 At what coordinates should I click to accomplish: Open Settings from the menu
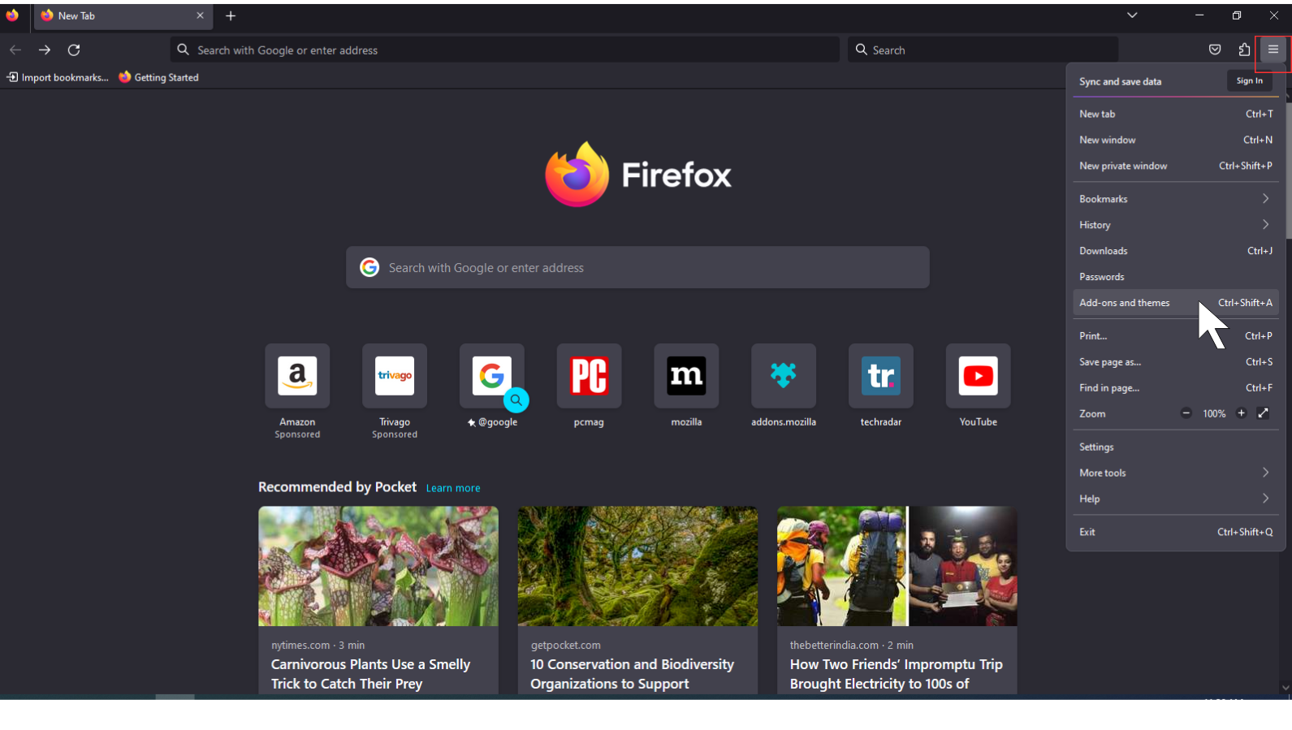pyautogui.click(x=1175, y=447)
